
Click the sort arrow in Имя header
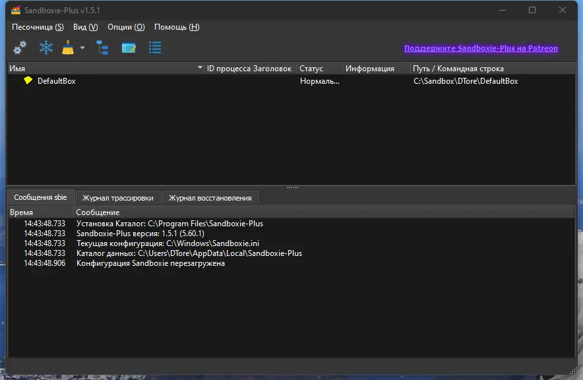200,67
